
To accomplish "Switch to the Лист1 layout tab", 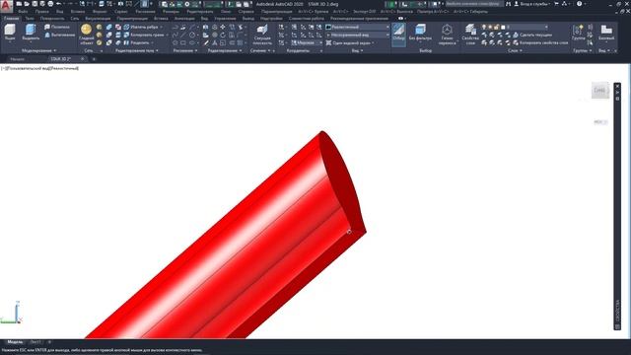I will point(35,342).
